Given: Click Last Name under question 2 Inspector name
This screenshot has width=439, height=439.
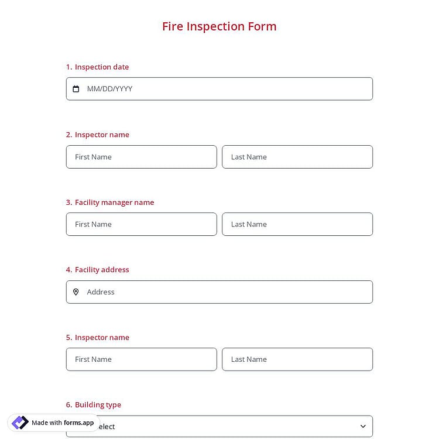Looking at the screenshot, I should point(297,157).
